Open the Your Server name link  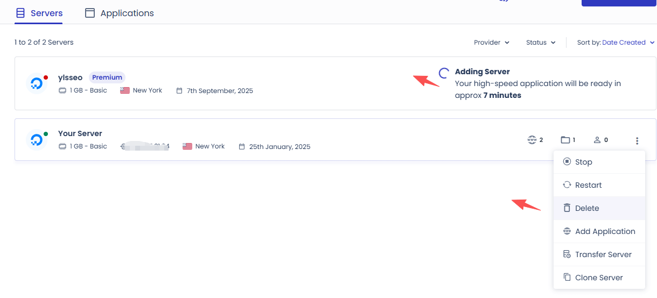point(80,133)
